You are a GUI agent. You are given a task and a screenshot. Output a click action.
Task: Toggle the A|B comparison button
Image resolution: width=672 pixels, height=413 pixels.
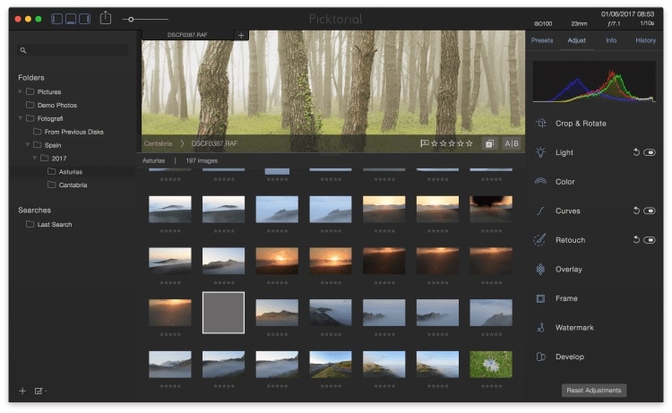coord(512,143)
